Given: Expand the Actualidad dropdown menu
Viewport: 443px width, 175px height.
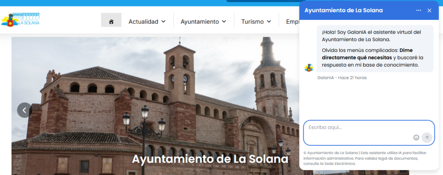Looking at the screenshot, I should click(147, 22).
